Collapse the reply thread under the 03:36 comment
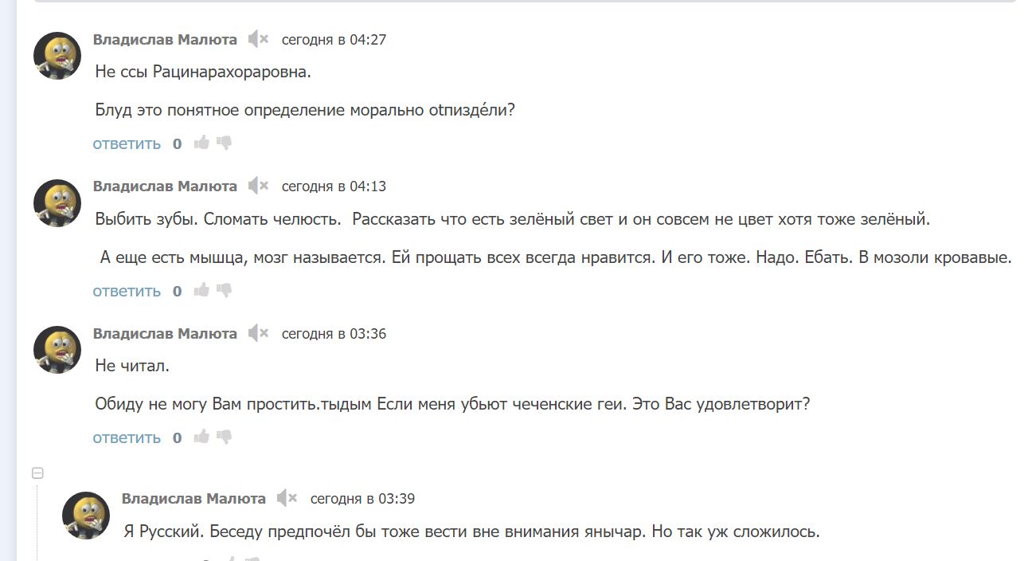Image resolution: width=1028 pixels, height=561 pixels. tap(37, 473)
